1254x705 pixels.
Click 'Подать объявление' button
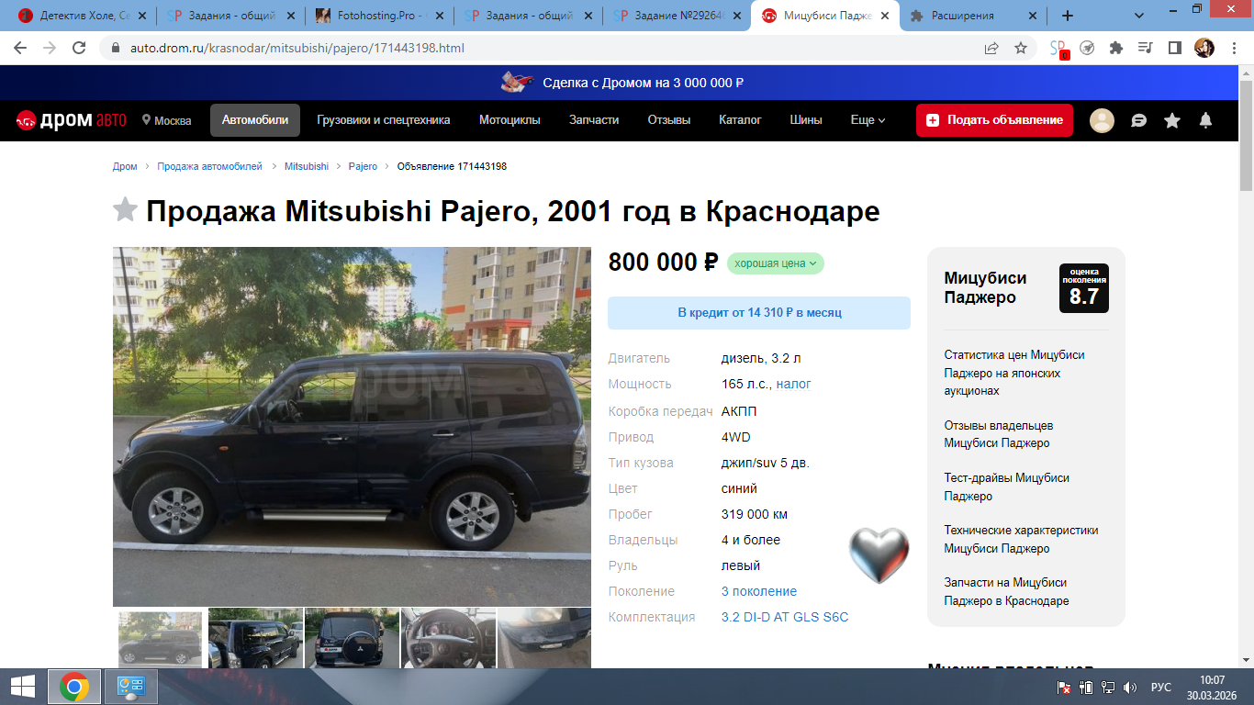click(x=994, y=120)
